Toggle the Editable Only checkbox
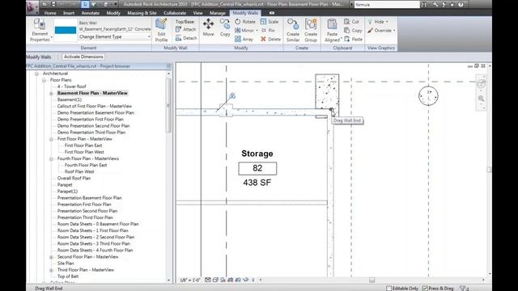518x291 pixels. (388, 288)
